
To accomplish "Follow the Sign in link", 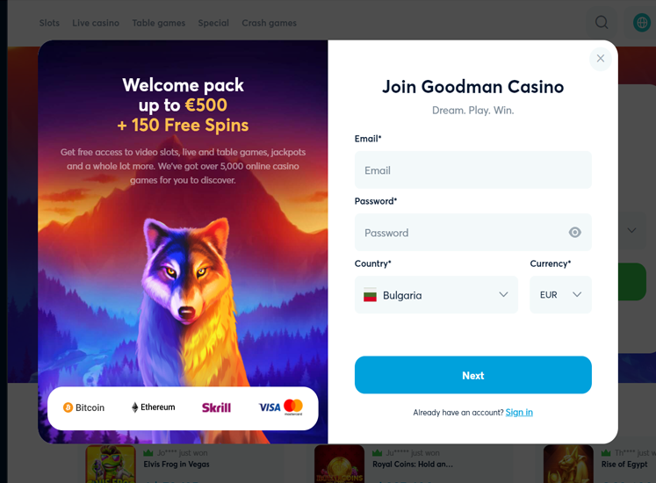I will tap(519, 413).
